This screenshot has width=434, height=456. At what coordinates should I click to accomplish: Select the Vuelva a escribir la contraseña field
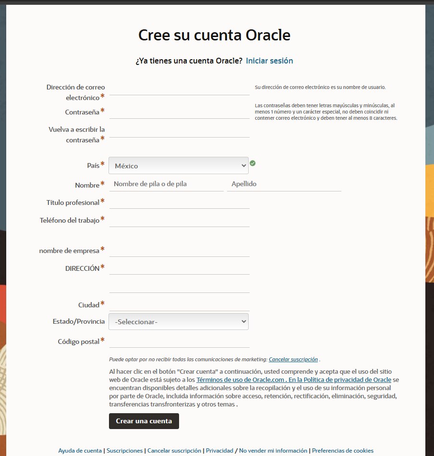pyautogui.click(x=179, y=131)
